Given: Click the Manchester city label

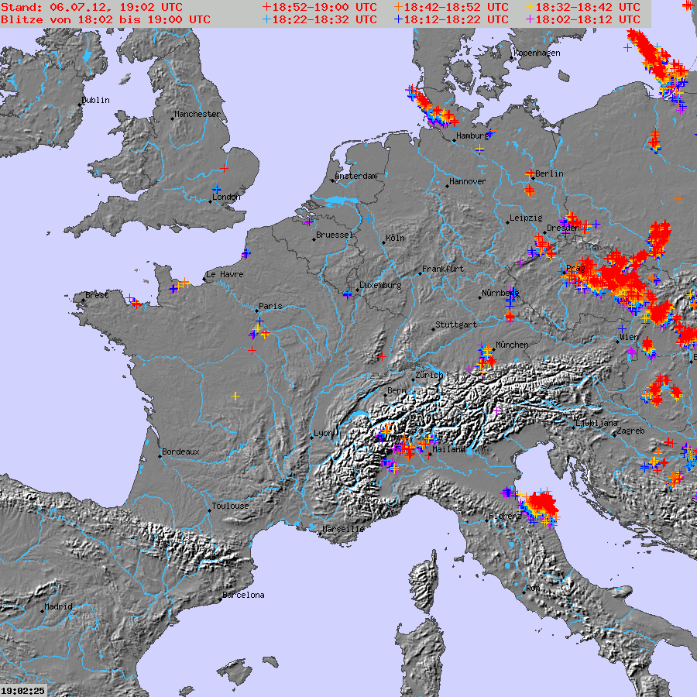Looking at the screenshot, I should pyautogui.click(x=197, y=115).
